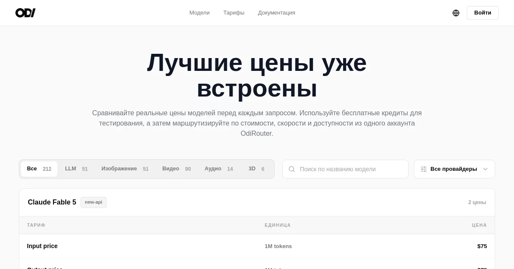
Task: Click the Войти button
Action: pyautogui.click(x=483, y=13)
